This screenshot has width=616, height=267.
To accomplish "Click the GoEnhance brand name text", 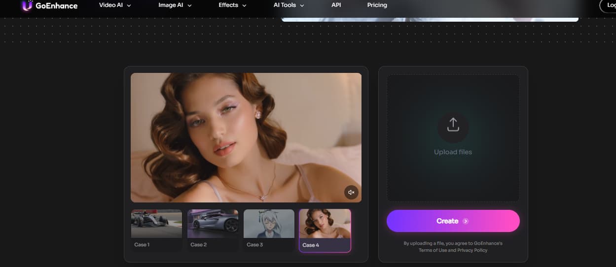I will (57, 5).
